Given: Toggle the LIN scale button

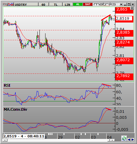Looking at the screenshot, I should point(67,4).
